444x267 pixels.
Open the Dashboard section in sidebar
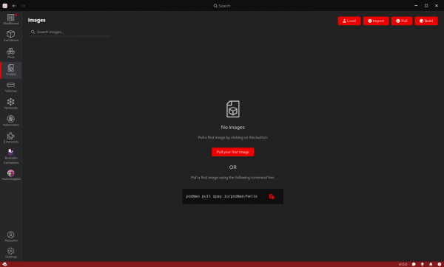(x=11, y=19)
